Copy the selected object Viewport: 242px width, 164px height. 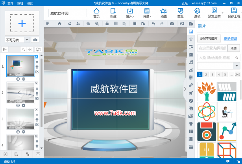135,24
